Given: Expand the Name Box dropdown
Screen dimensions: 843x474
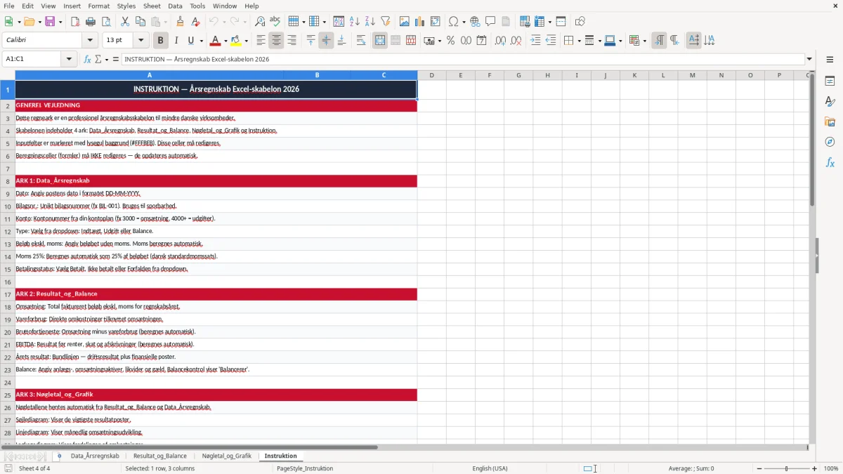Looking at the screenshot, I should (x=70, y=59).
